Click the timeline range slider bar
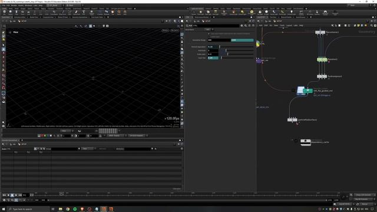The image size is (377, 212). tap(187, 200)
